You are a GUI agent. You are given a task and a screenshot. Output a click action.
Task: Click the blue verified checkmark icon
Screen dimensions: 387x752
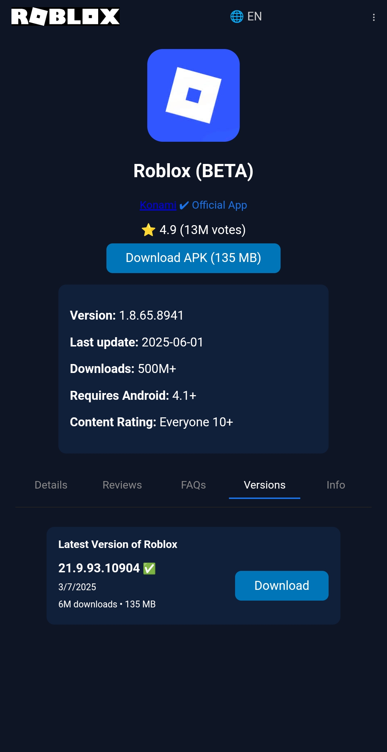coord(184,205)
